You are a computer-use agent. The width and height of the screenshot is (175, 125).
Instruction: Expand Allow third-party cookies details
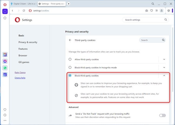click(164, 59)
